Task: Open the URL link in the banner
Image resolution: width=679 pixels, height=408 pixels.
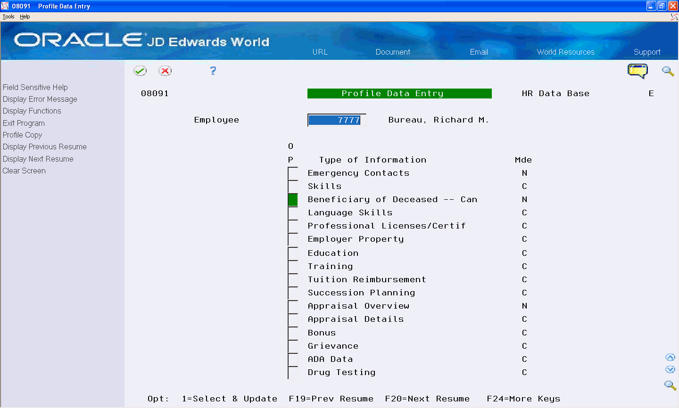Action: (x=320, y=52)
